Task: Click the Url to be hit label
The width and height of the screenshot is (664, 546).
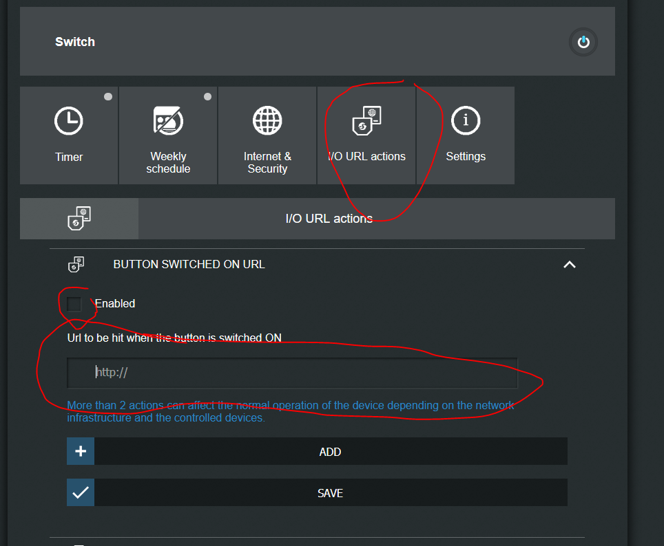Action: [x=174, y=338]
